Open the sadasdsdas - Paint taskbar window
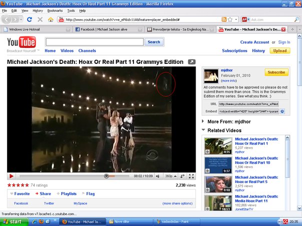This screenshot has height=226, width=302. coord(177,222)
